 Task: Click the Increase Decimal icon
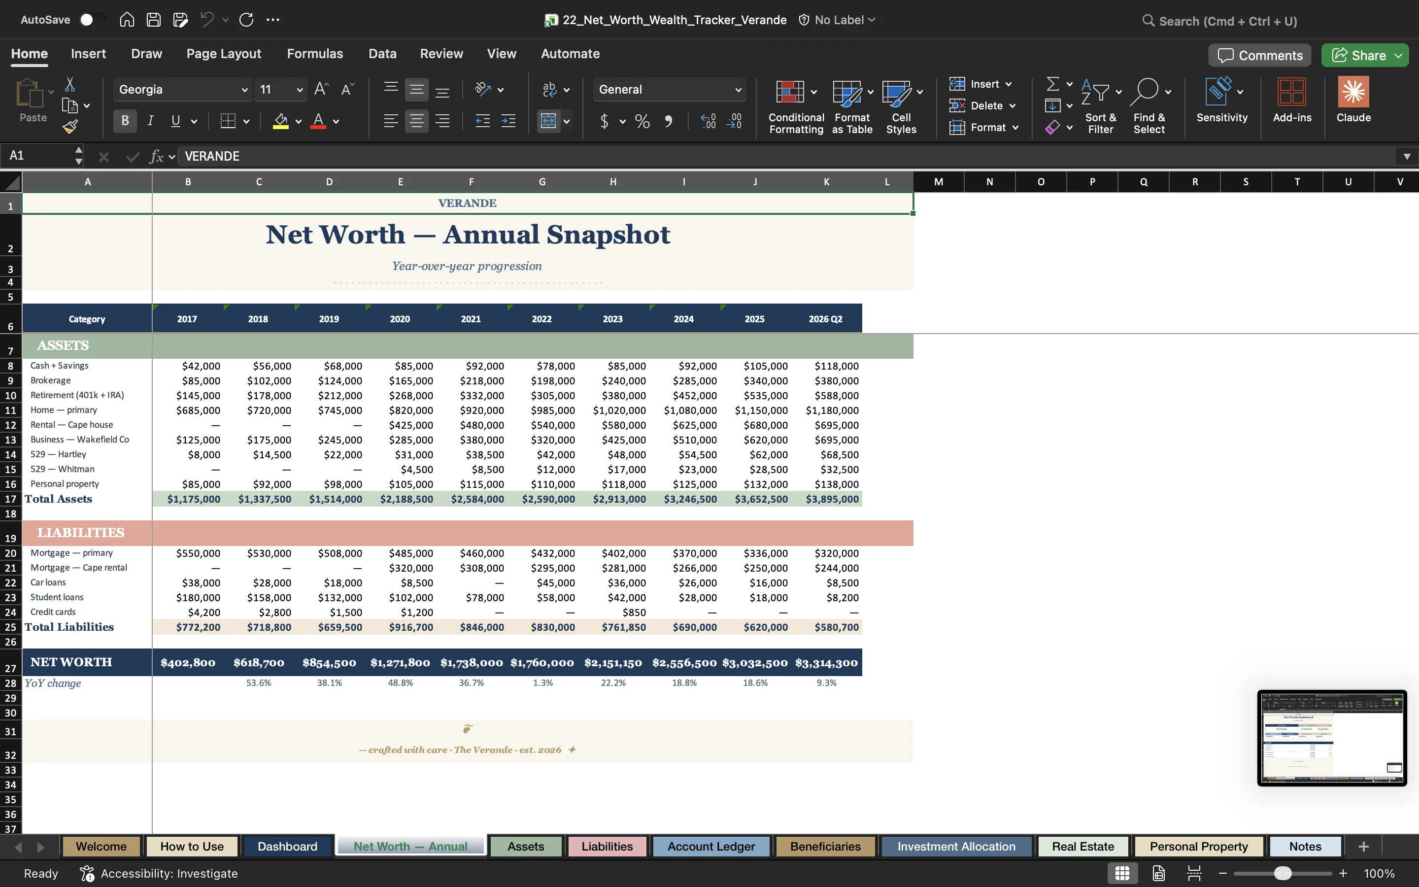[x=708, y=121]
